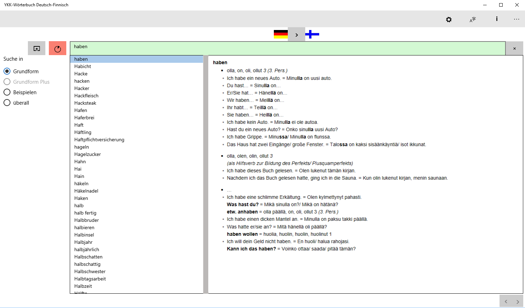525x308 pixels.
Task: Click the vertical divider between list and entry
Action: tap(206, 174)
